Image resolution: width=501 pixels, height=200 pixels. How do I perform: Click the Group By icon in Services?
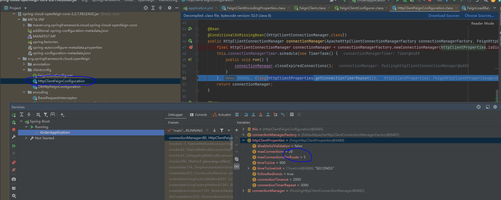[x=38, y=114]
